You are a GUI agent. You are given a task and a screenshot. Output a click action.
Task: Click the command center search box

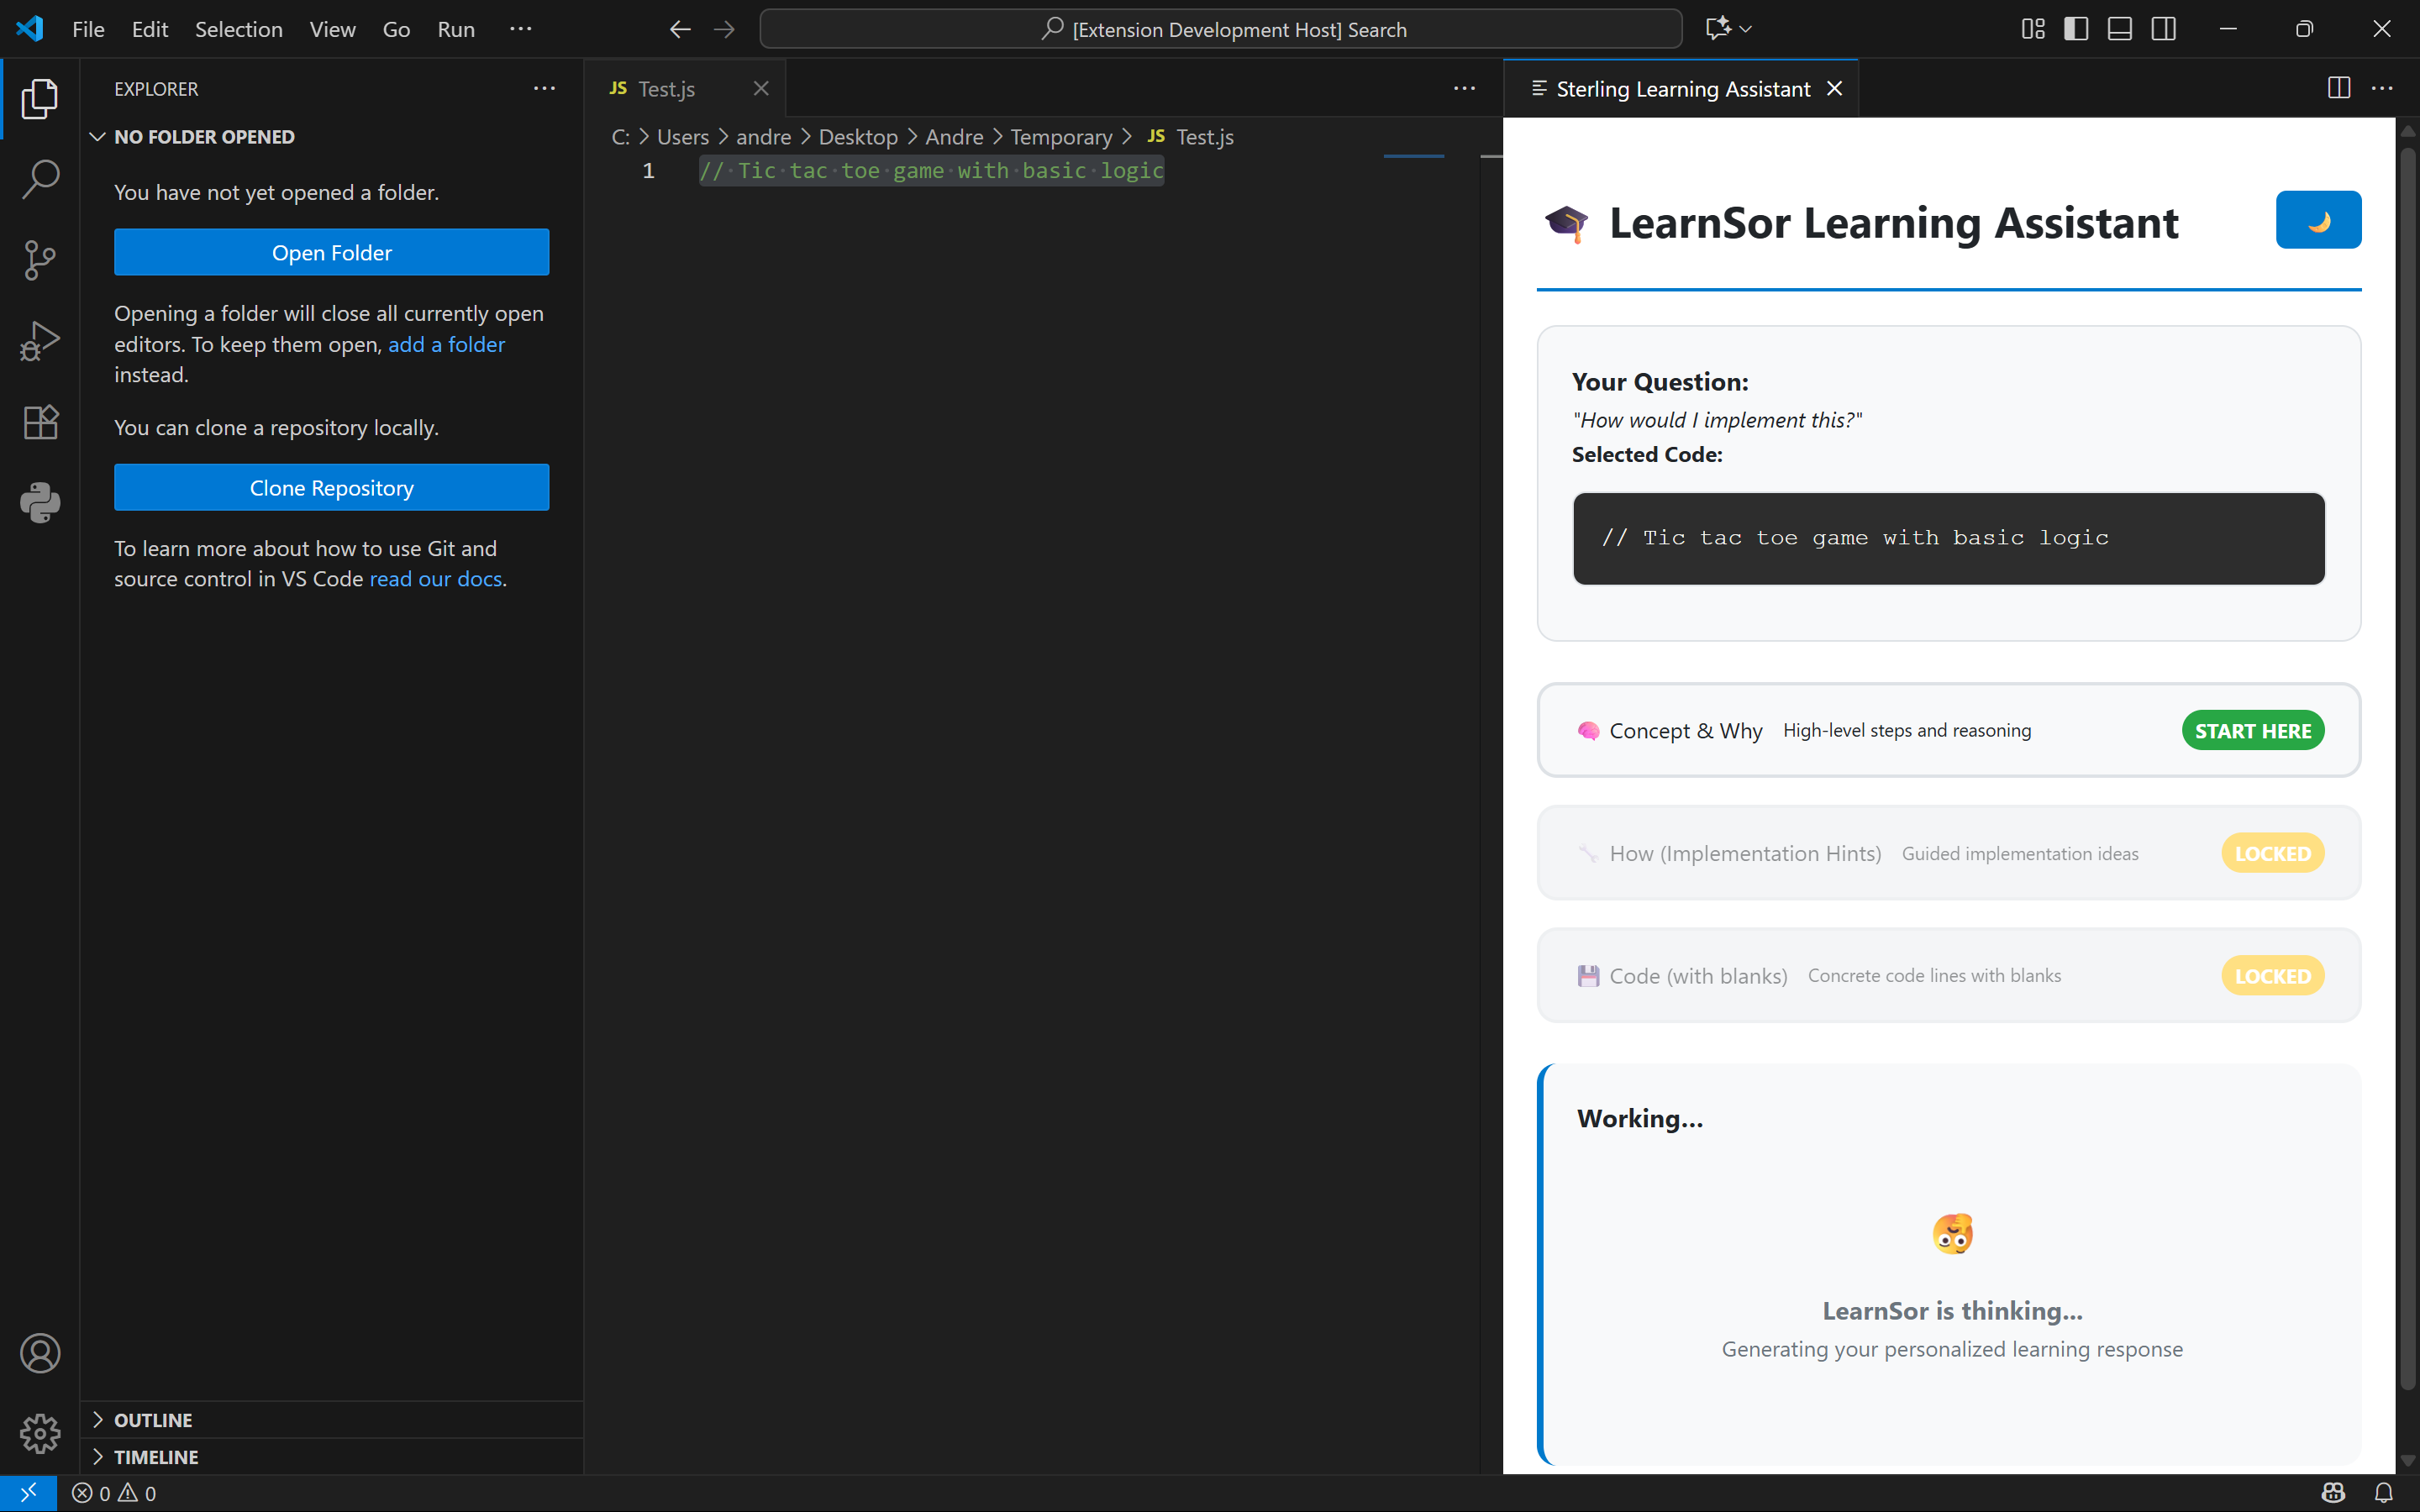pyautogui.click(x=1220, y=29)
